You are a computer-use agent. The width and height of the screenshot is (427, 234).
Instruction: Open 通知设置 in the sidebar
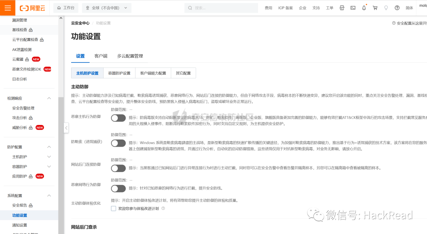tap(20, 225)
